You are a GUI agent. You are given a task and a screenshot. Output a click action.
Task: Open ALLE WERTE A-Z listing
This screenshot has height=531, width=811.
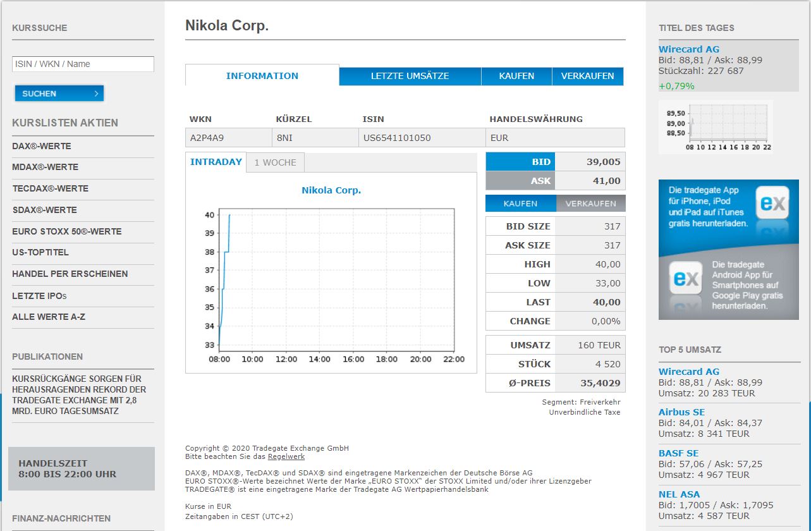click(49, 317)
